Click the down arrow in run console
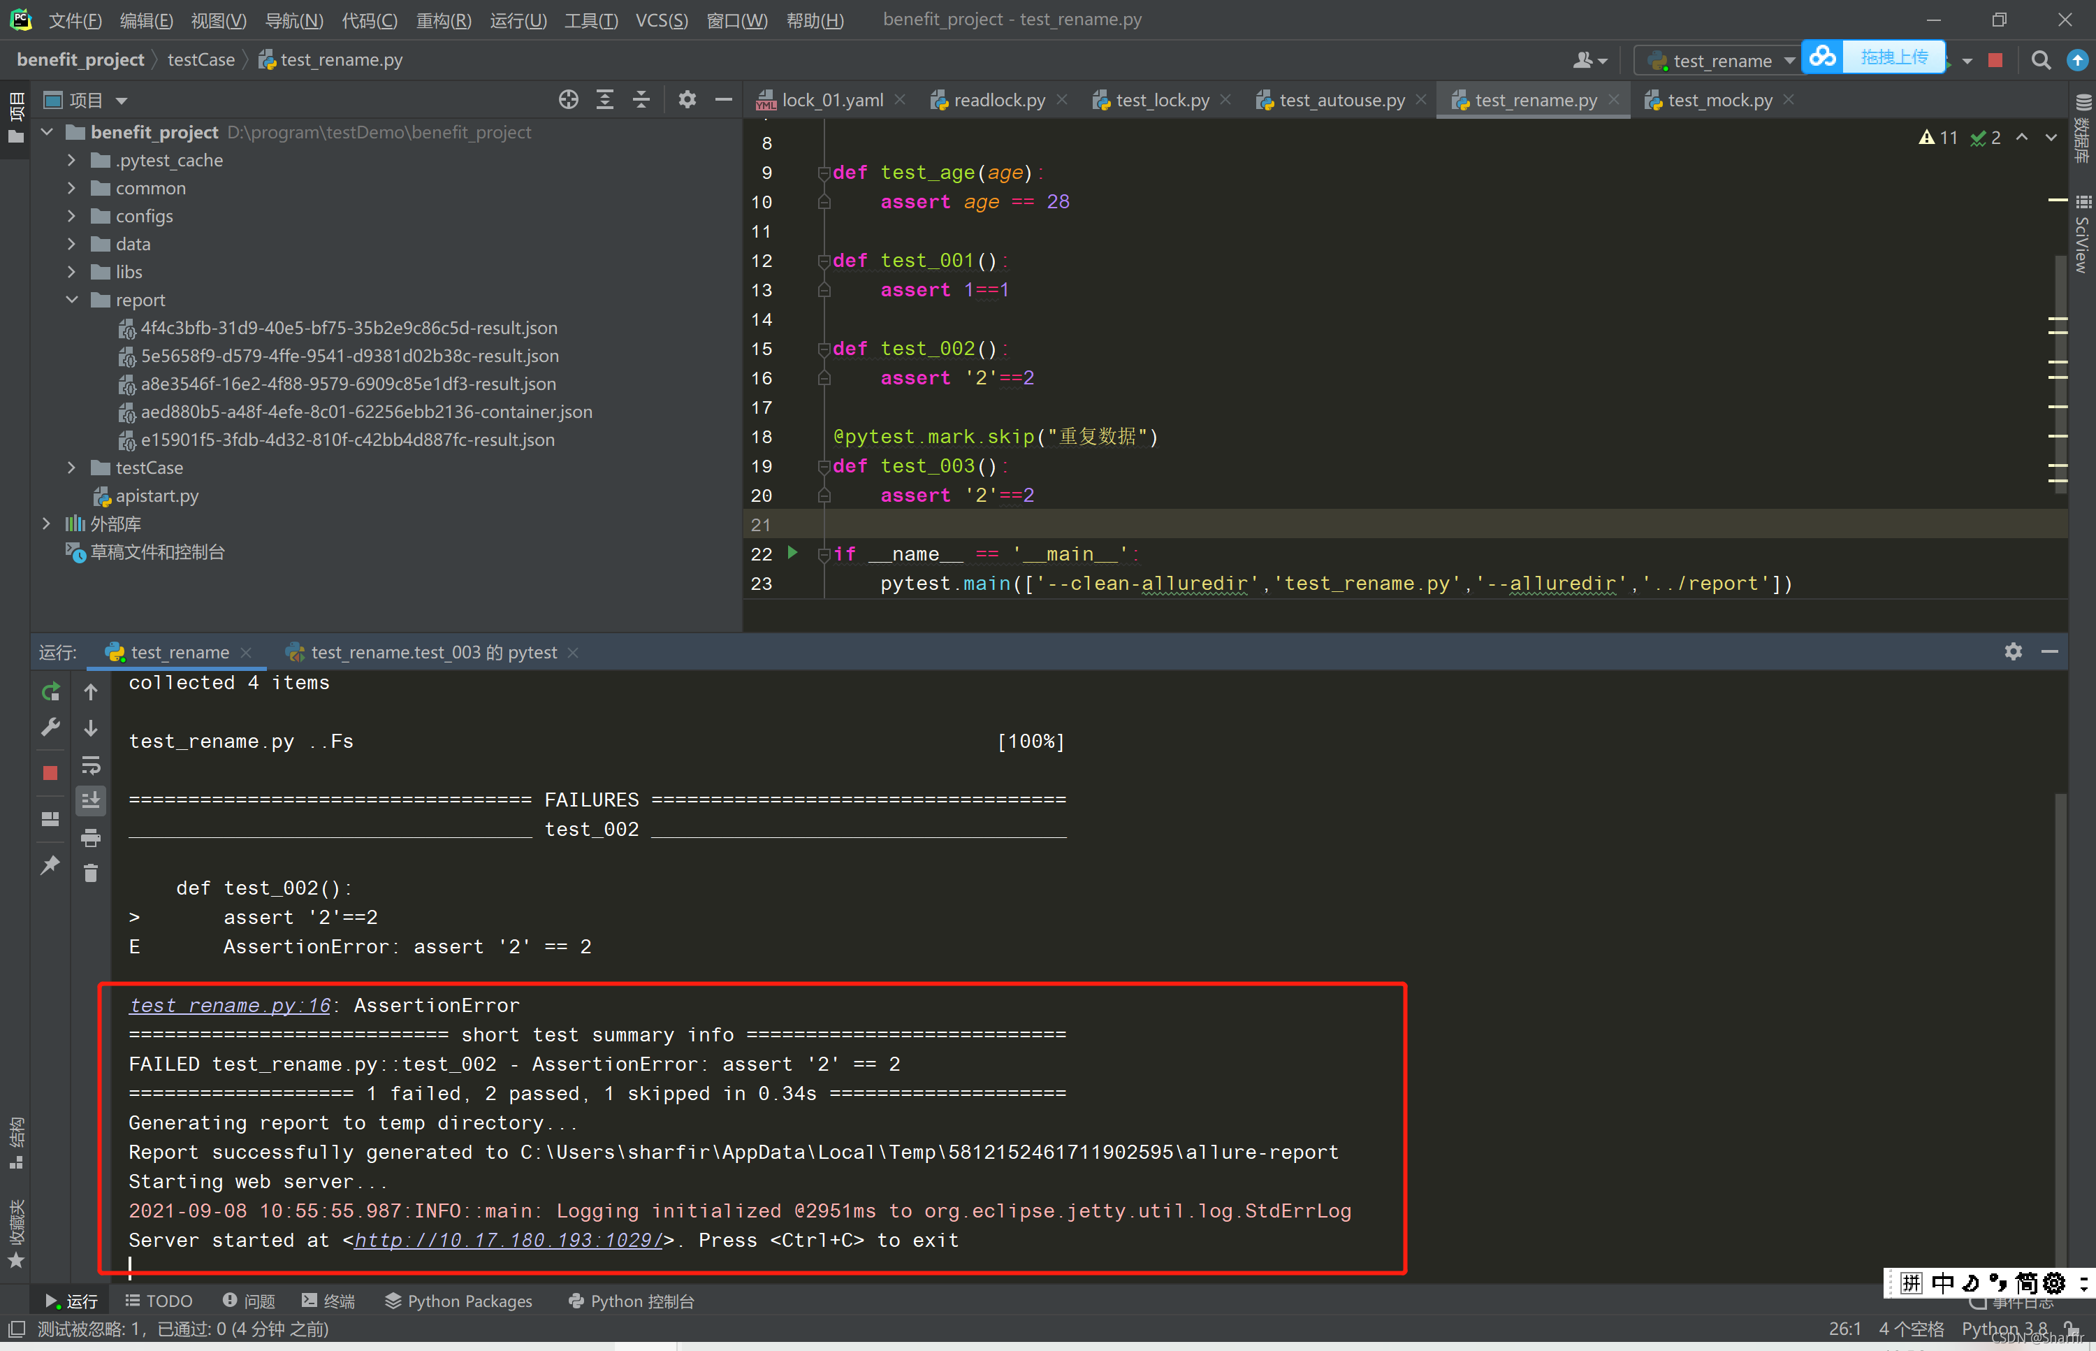 click(x=90, y=728)
